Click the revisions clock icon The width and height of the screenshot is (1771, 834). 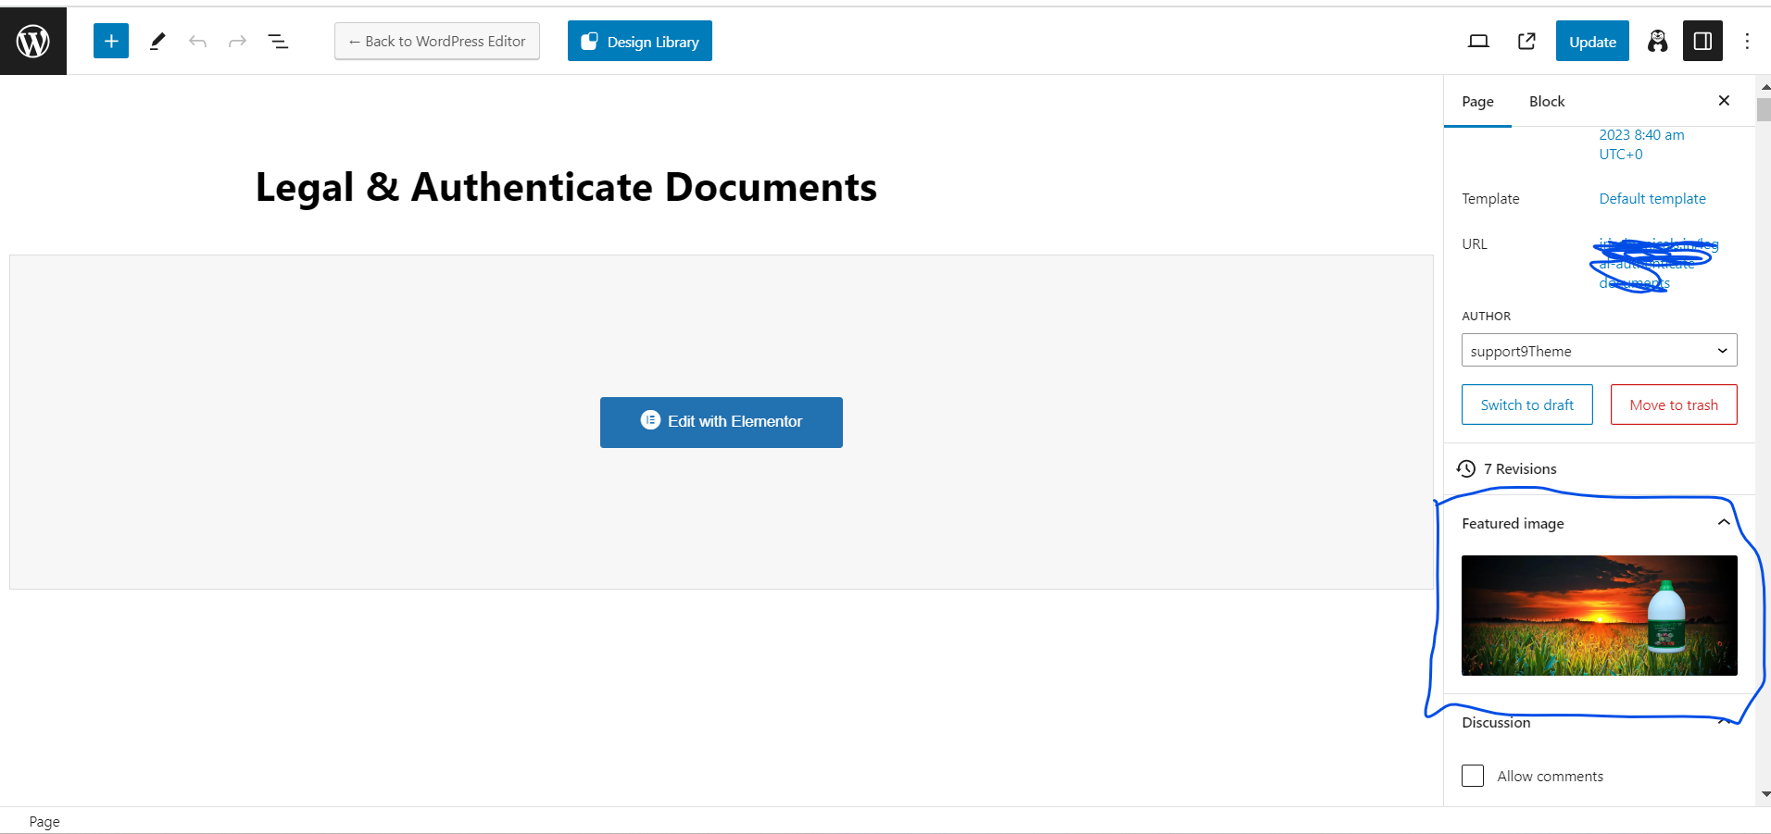pos(1466,468)
